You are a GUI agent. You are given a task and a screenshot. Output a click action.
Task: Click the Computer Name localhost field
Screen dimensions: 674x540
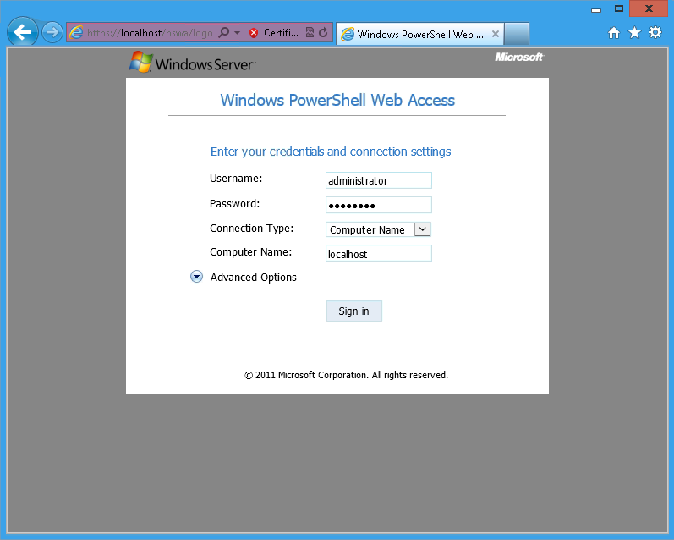click(379, 253)
